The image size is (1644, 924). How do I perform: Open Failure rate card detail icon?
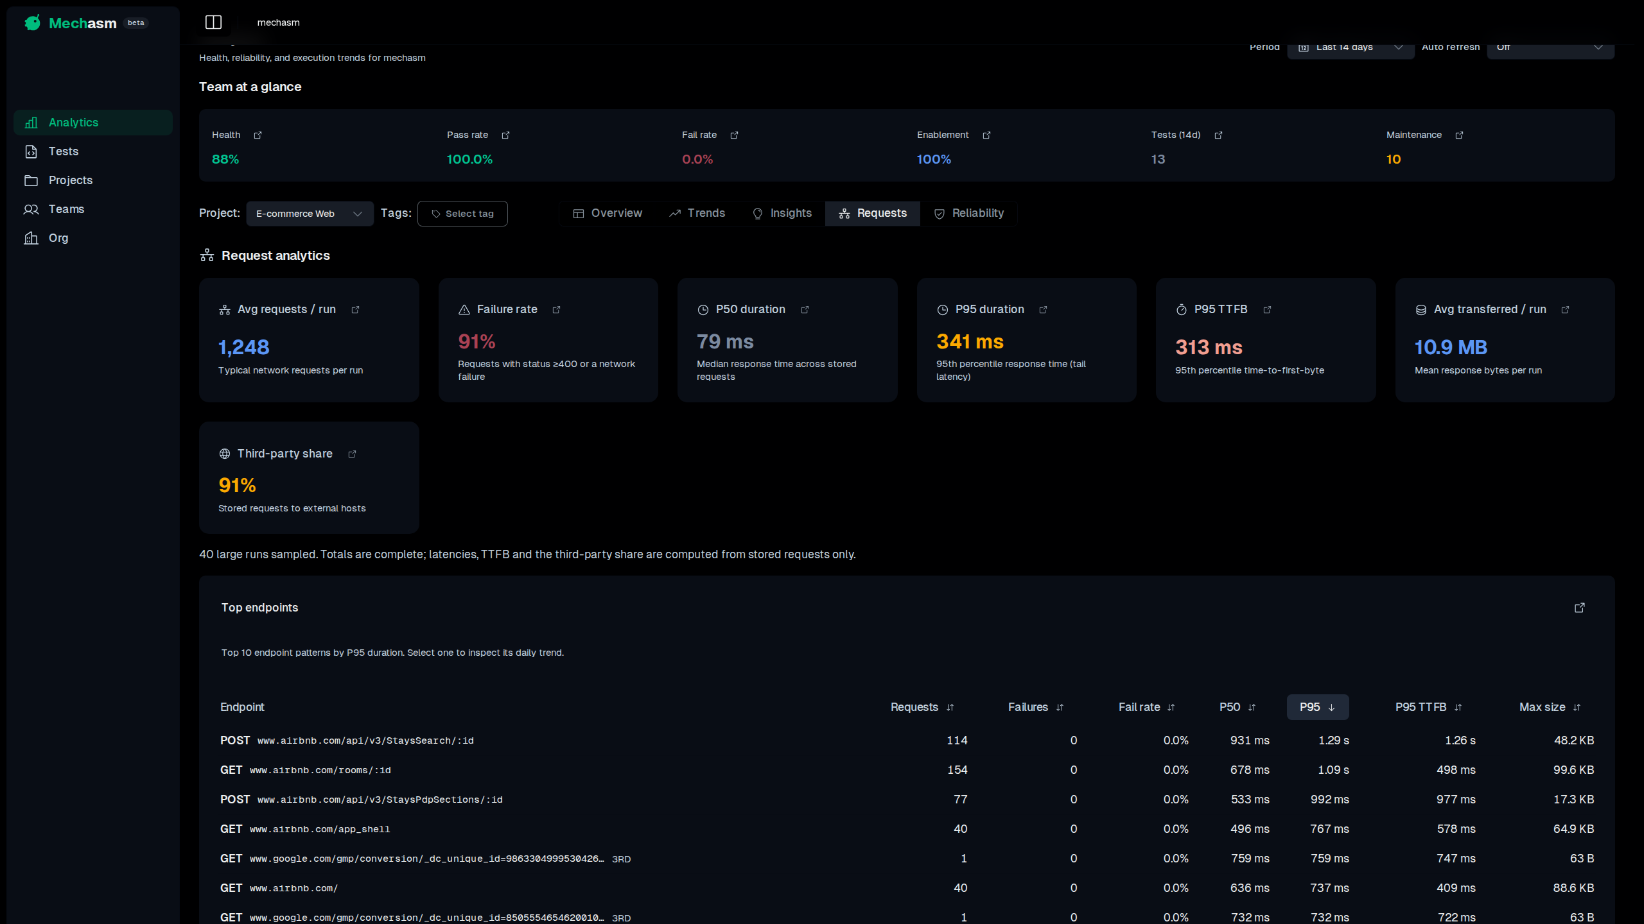pyautogui.click(x=556, y=310)
